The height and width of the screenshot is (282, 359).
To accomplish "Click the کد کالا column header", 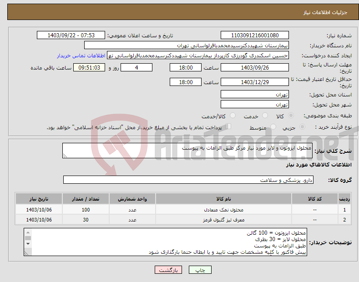I will 315,199.
